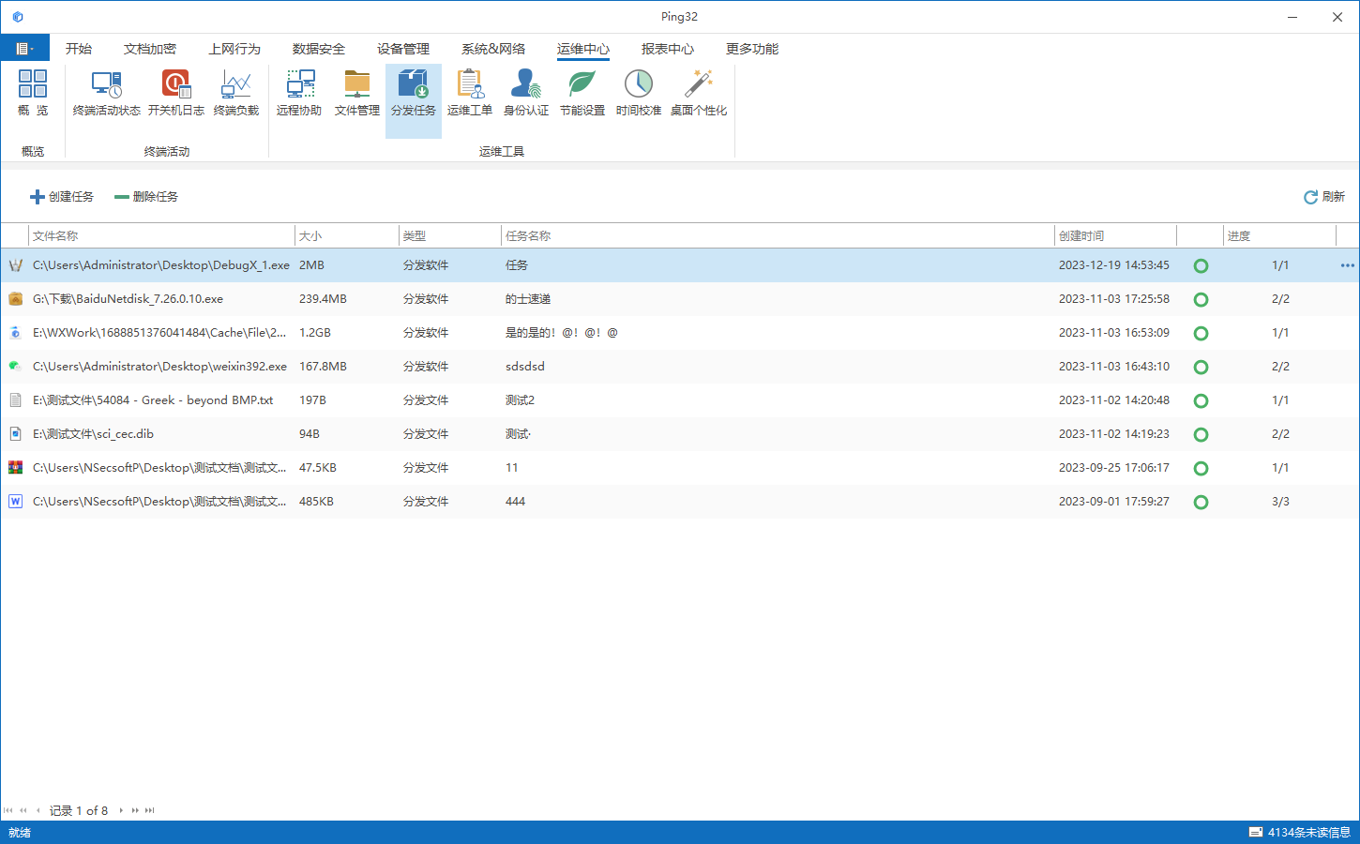Click 删除任务 button

[x=146, y=197]
